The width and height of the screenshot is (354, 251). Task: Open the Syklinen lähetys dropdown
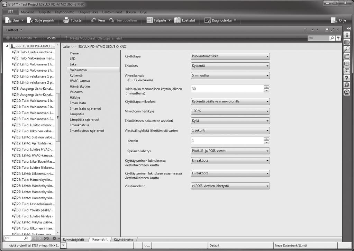click(x=230, y=151)
